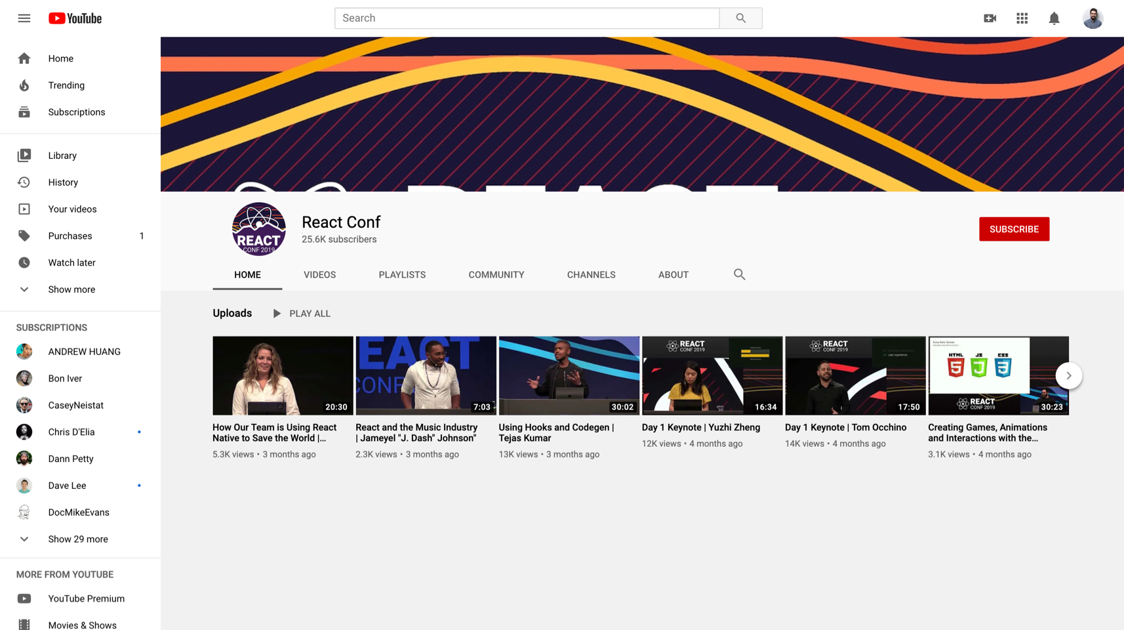The height and width of the screenshot is (630, 1124).
Task: Switch to the Videos tab
Action: pyautogui.click(x=319, y=275)
